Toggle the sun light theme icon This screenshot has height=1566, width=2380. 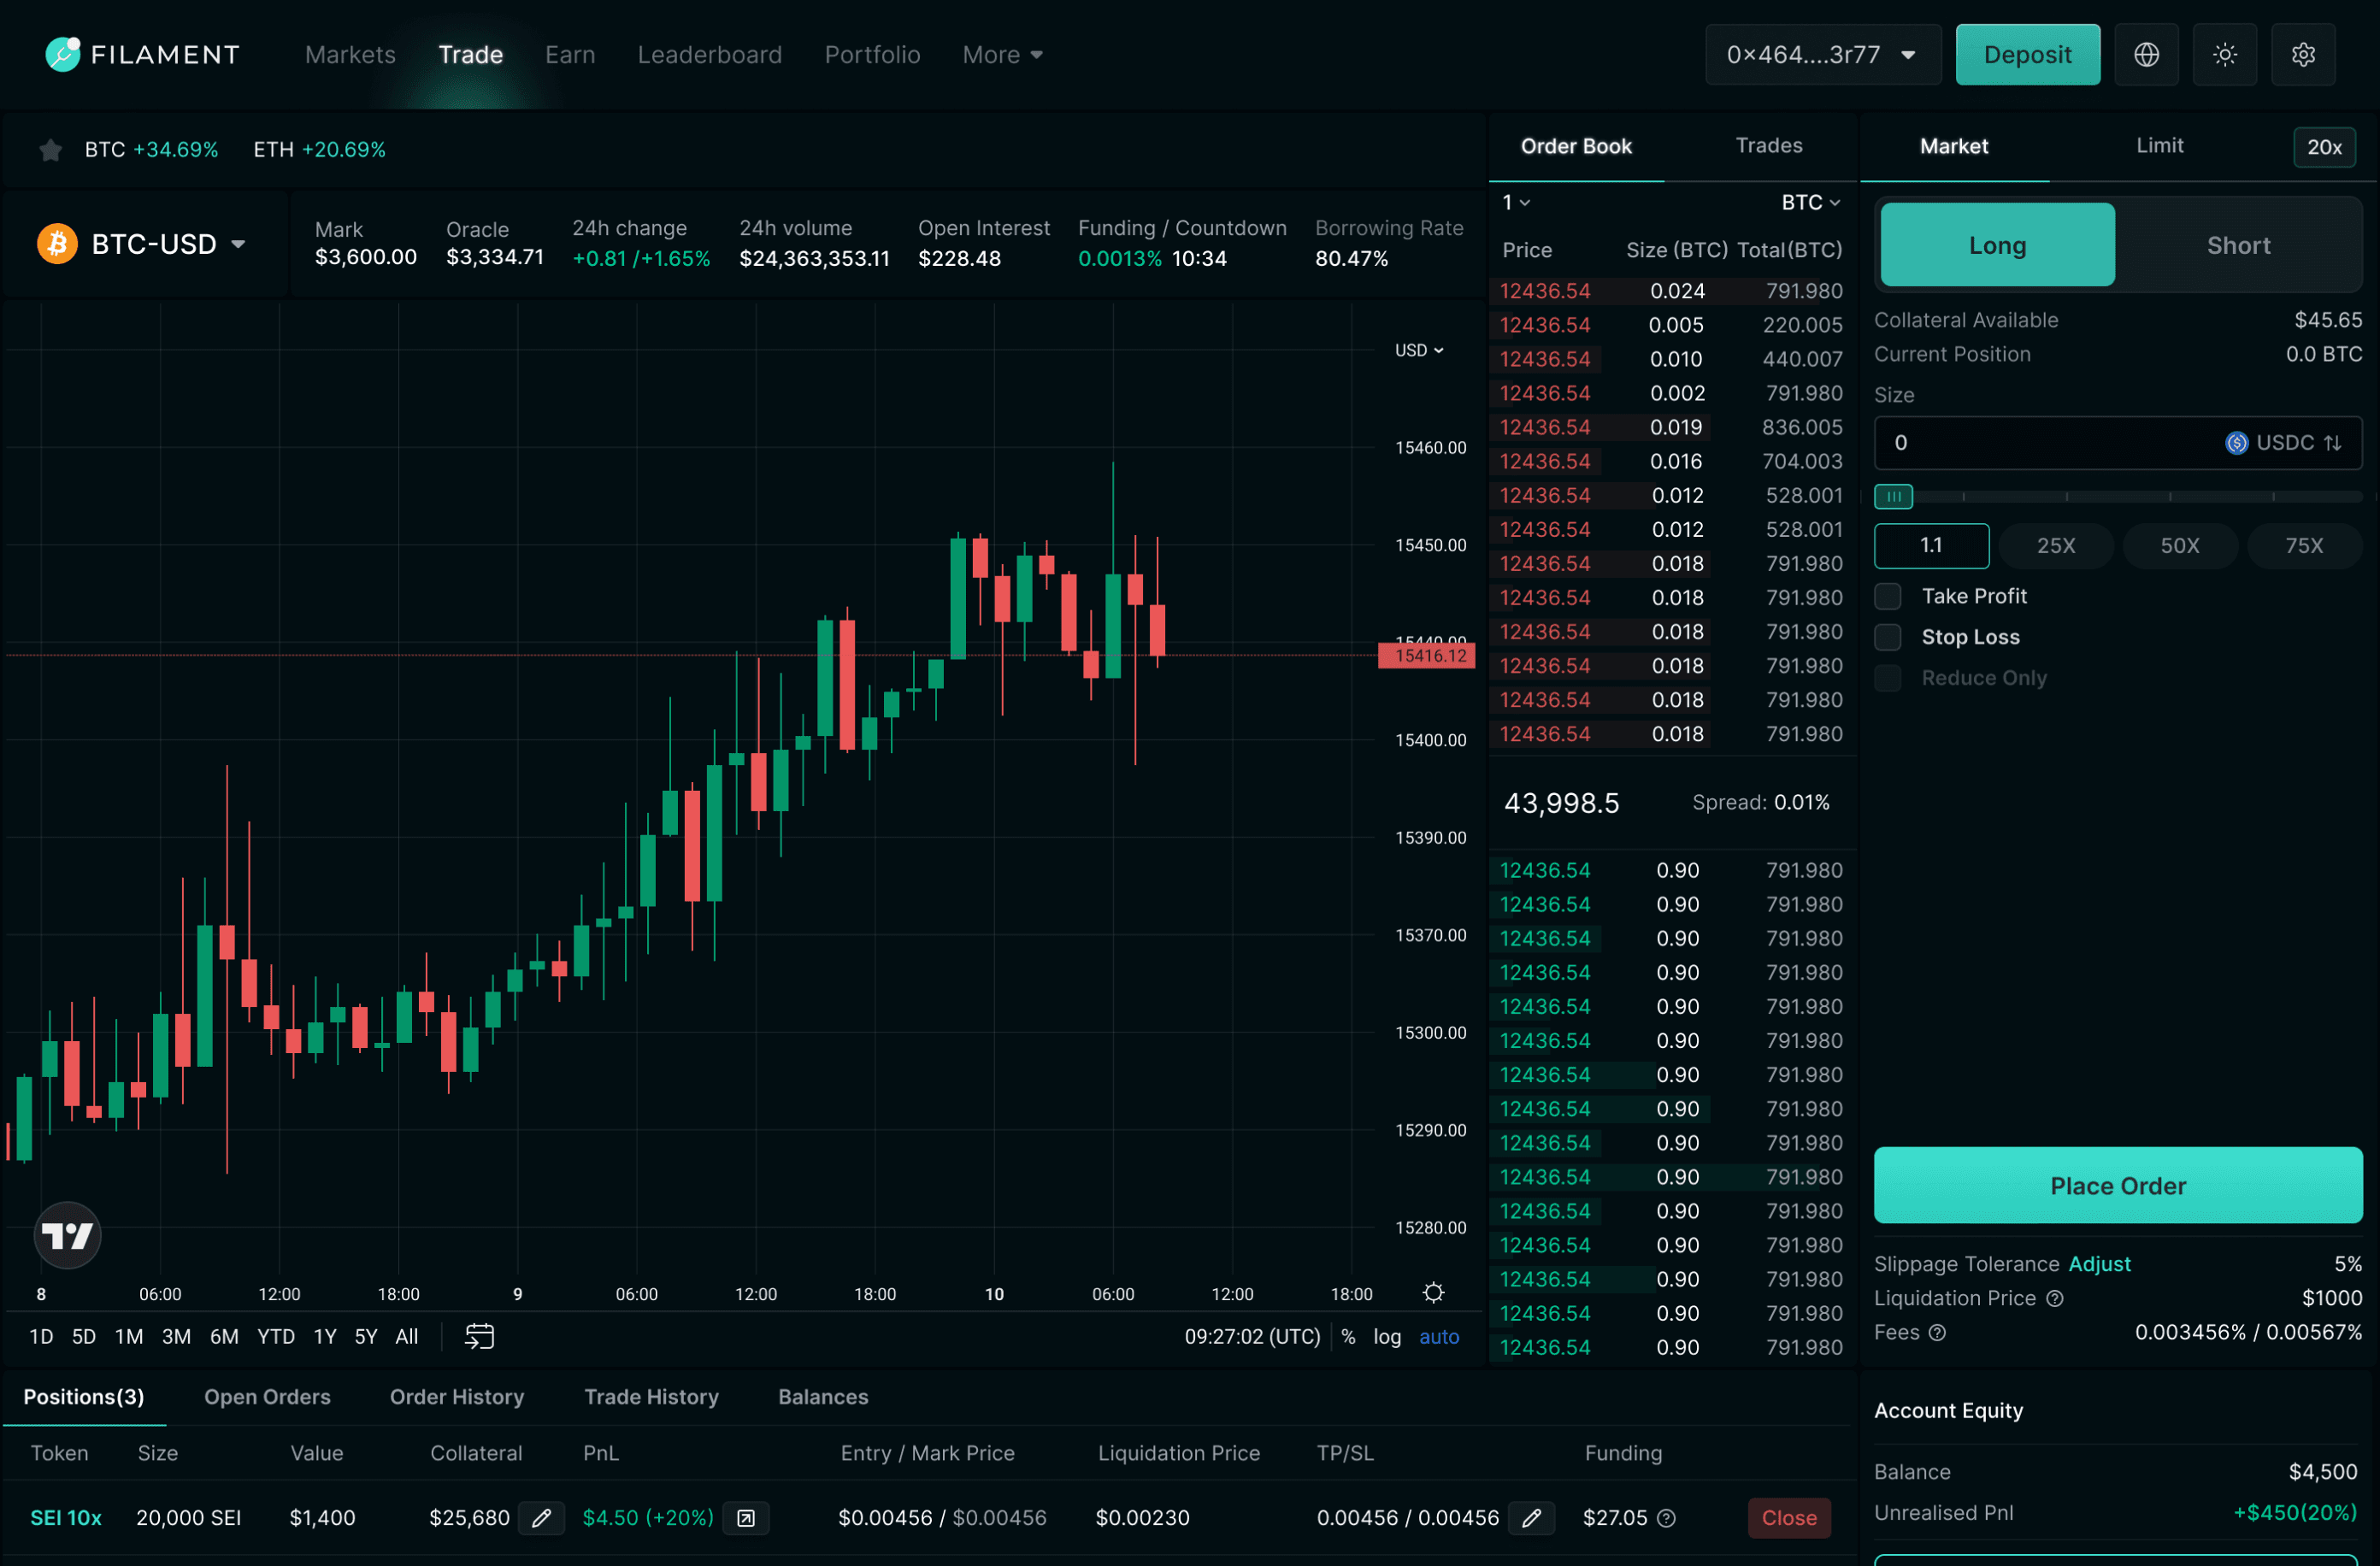pos(2224,55)
